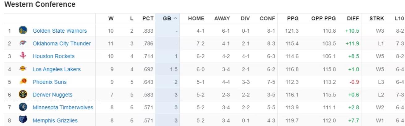This screenshot has height=126, width=405.
Task: Sort table by OPP PPG header
Action: click(323, 18)
